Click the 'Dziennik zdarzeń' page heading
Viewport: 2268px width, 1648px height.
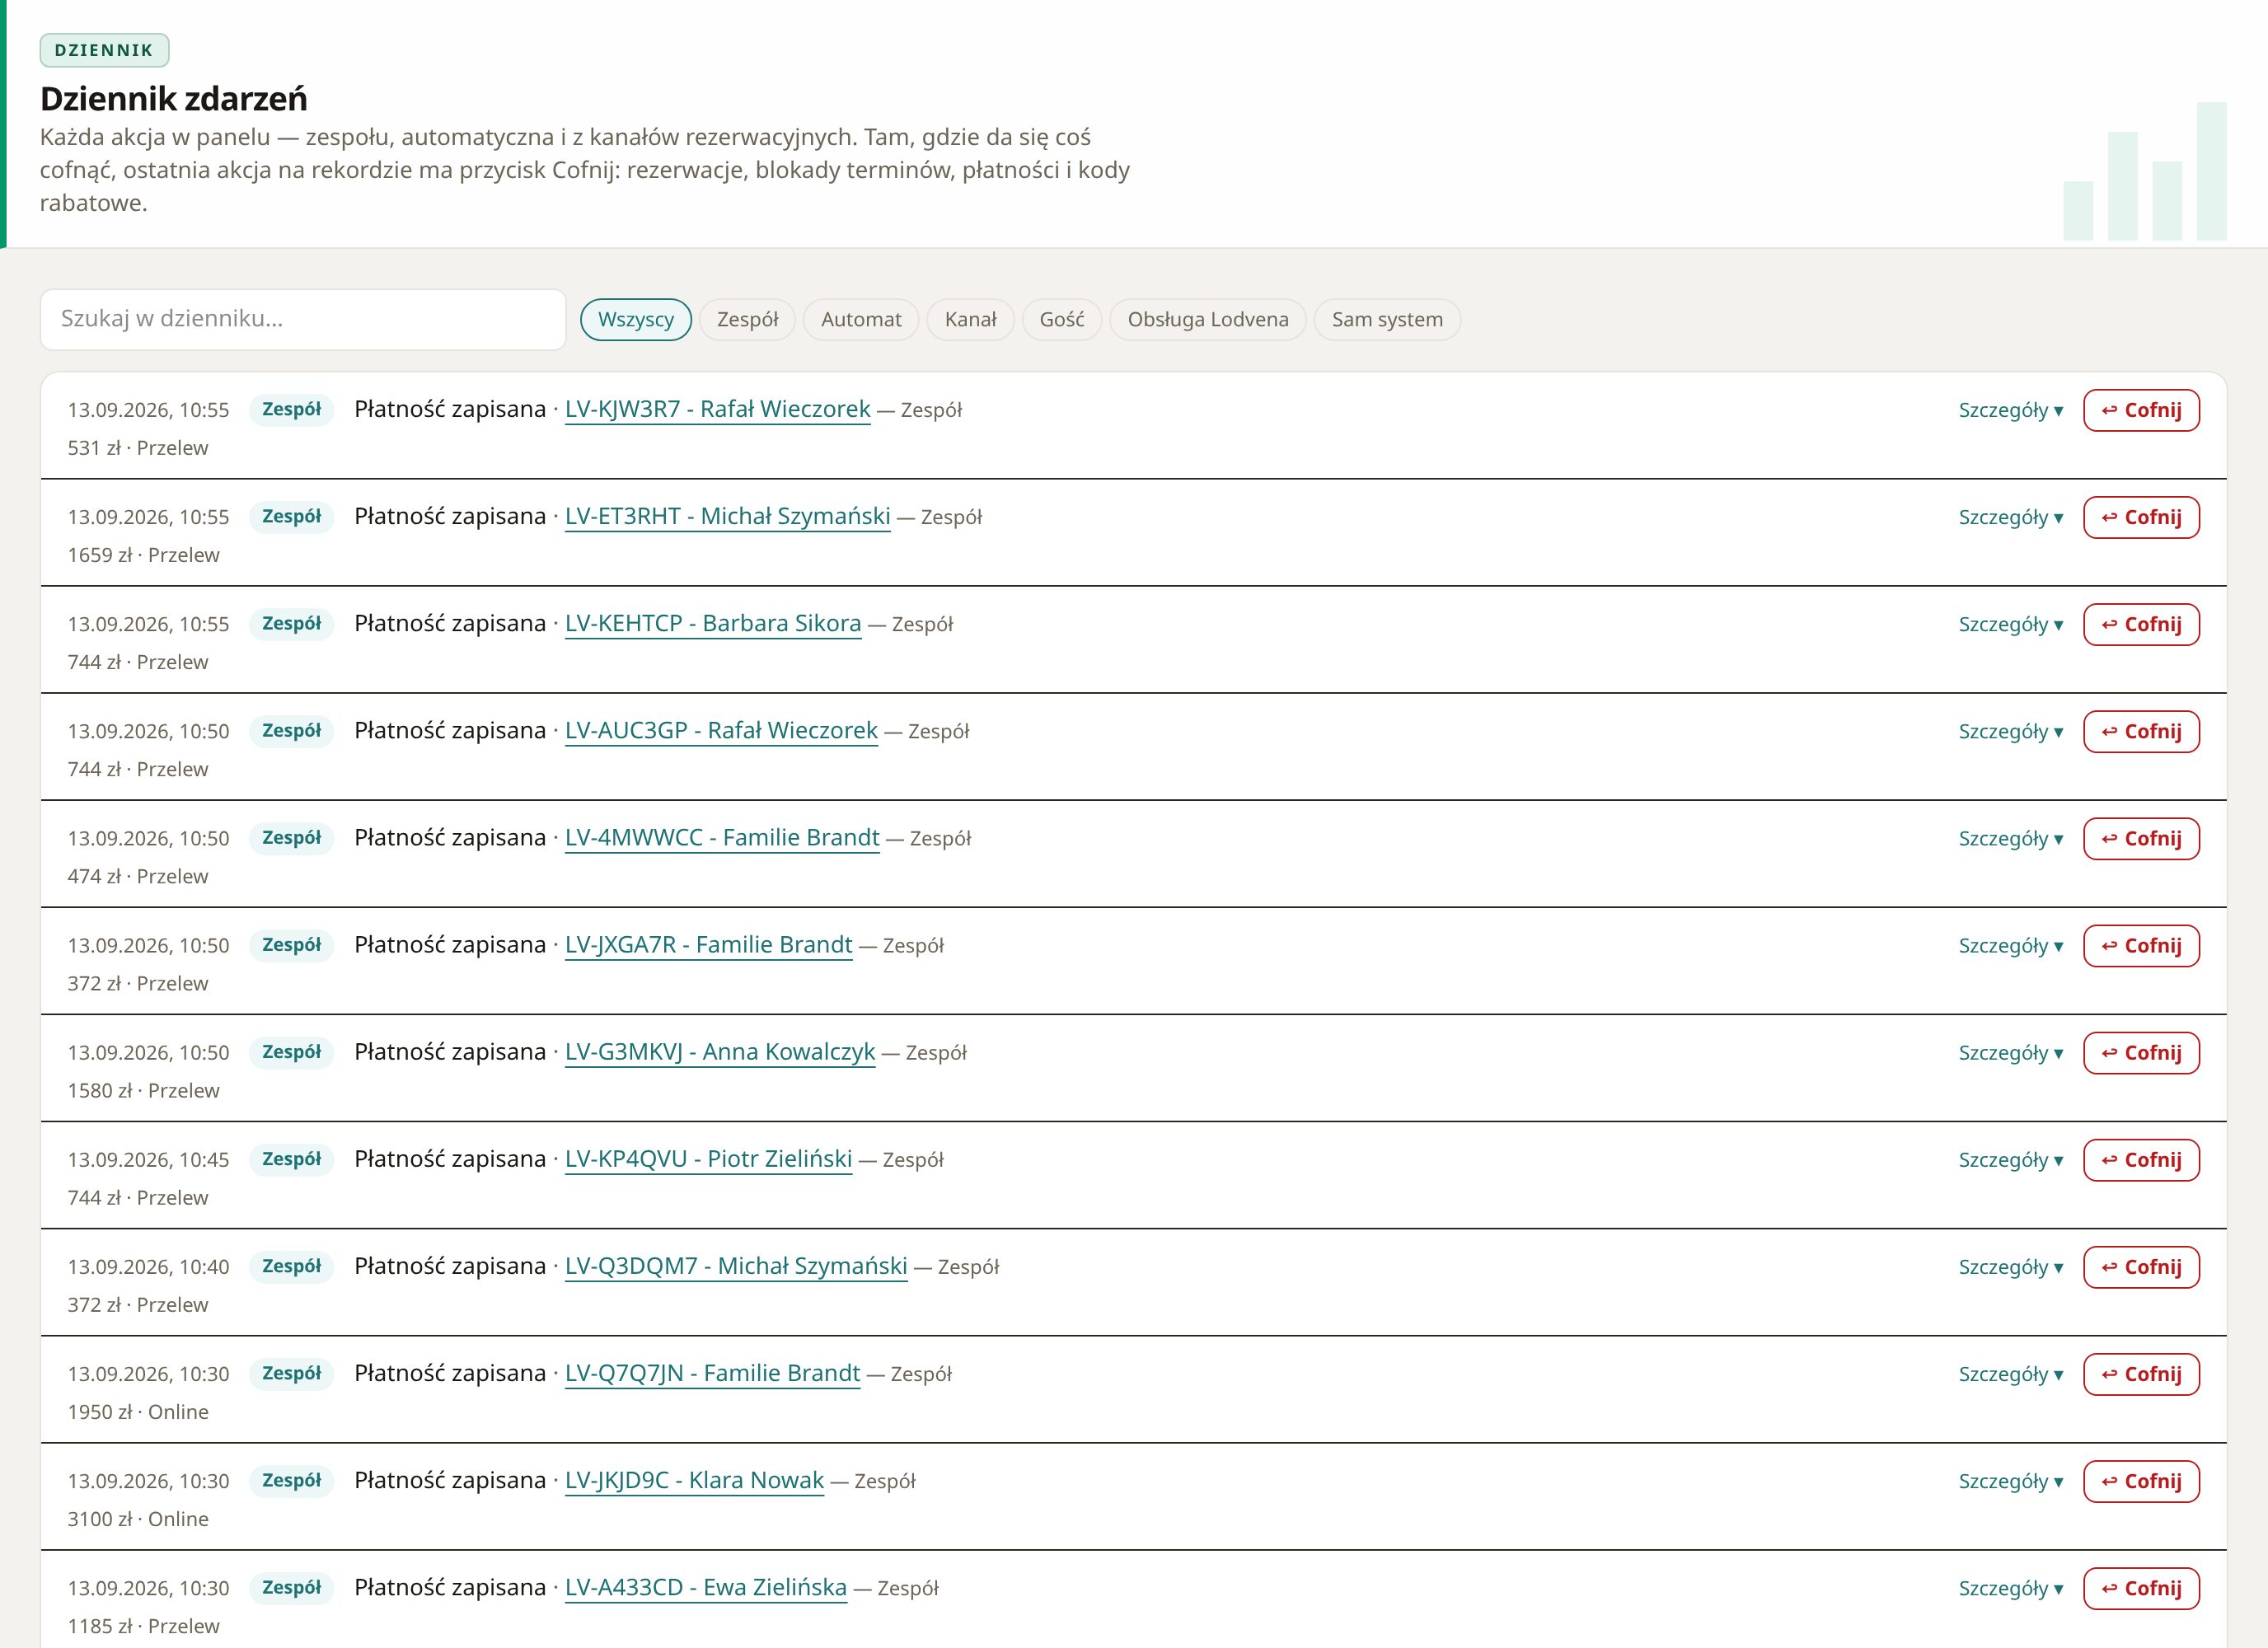click(x=173, y=98)
